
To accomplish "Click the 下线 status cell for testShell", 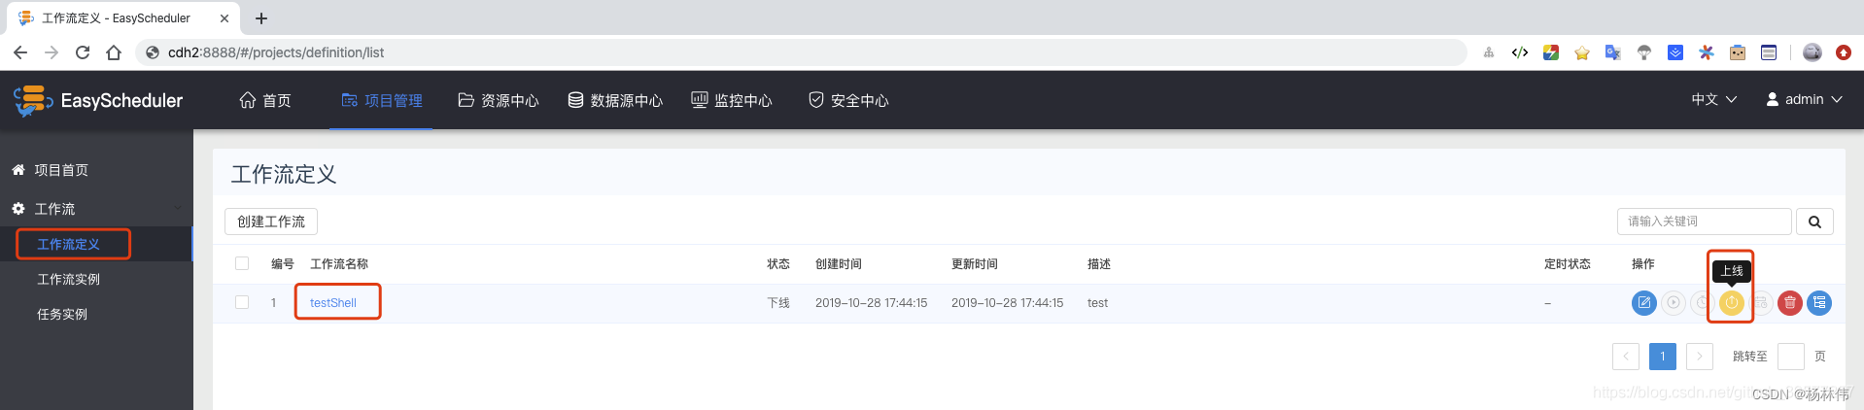I will tap(778, 303).
